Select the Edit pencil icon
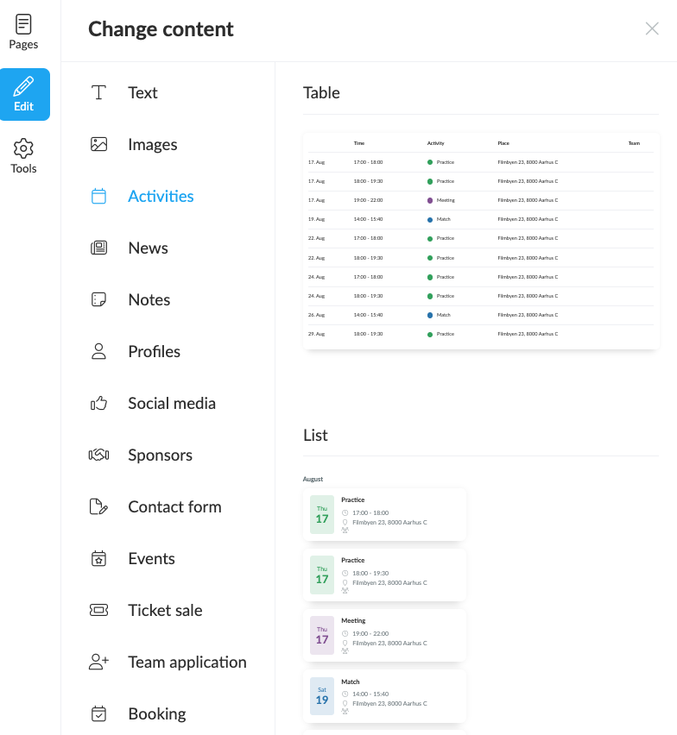The height and width of the screenshot is (735, 677). click(x=23, y=85)
